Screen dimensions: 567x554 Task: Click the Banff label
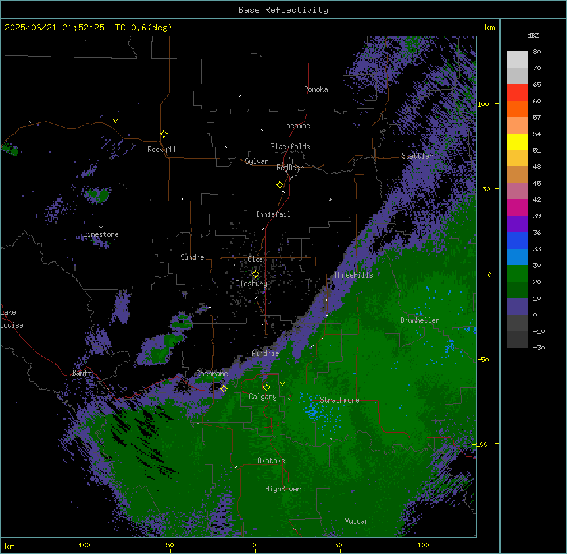(82, 373)
